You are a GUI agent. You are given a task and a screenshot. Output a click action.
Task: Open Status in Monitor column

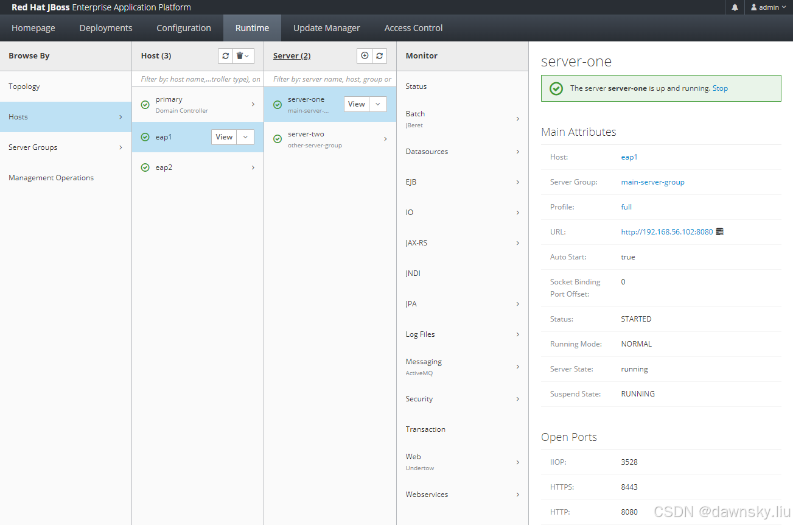(463, 86)
